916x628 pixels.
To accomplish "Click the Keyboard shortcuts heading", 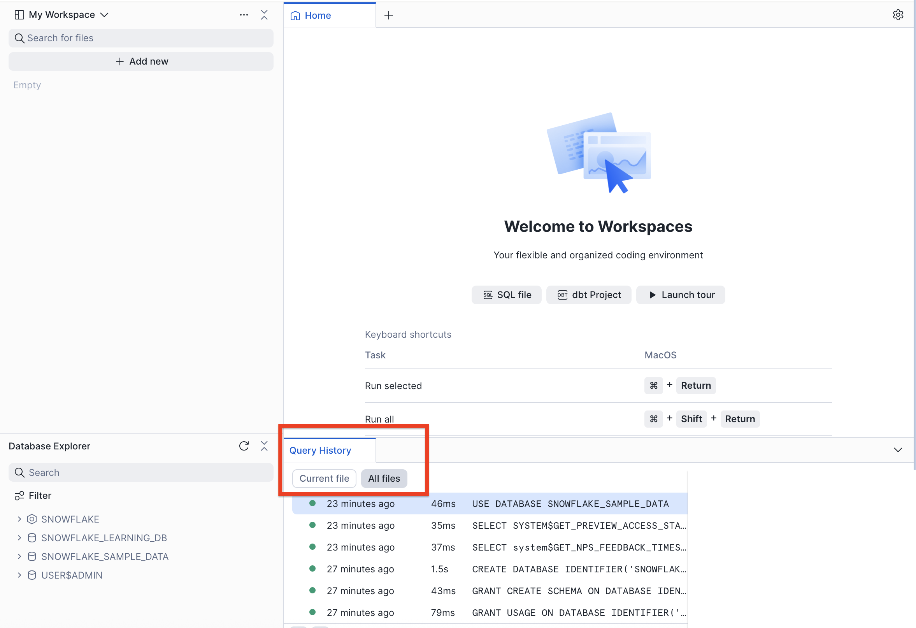I will (408, 334).
